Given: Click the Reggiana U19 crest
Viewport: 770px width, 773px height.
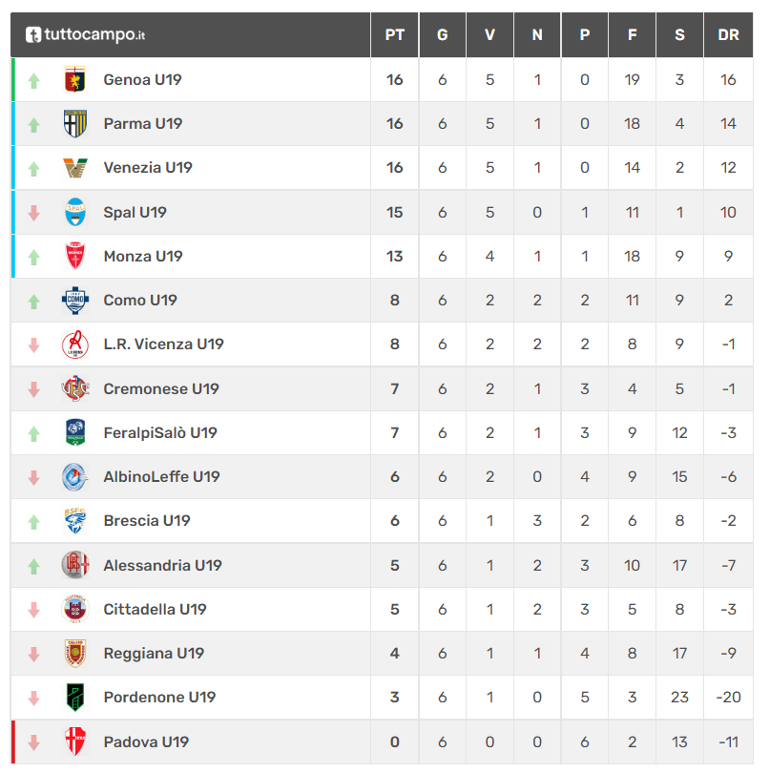Looking at the screenshot, I should 75,653.
